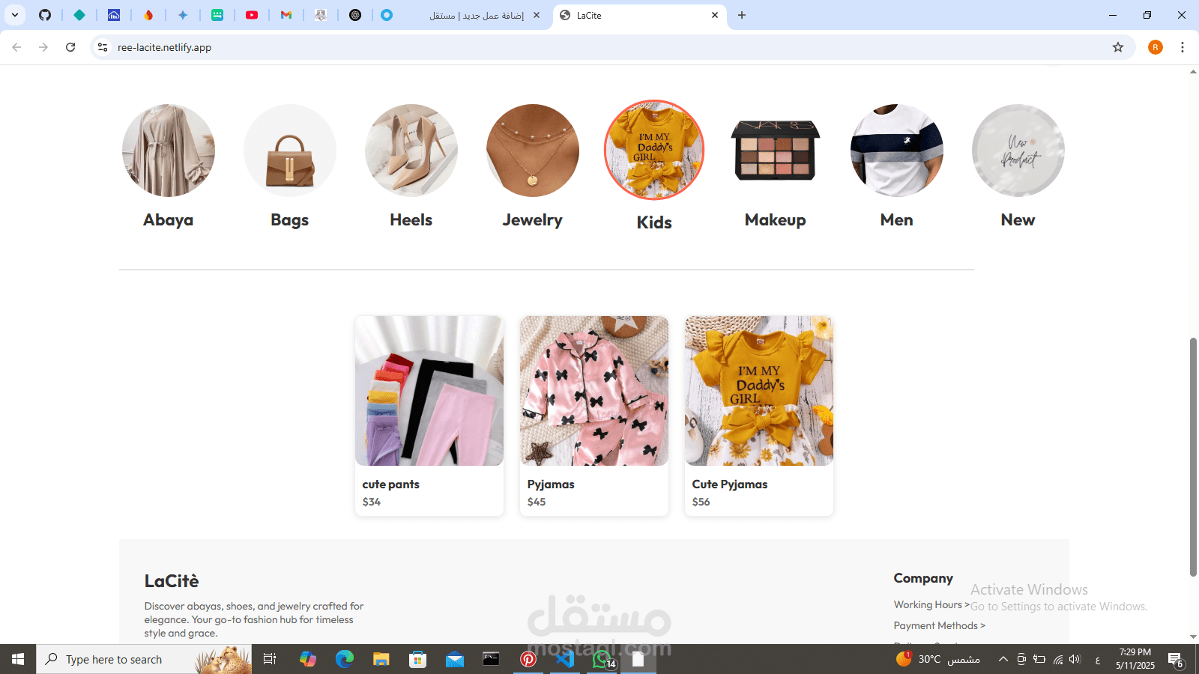Select the Jewelry category image
1199x674 pixels.
pos(533,151)
